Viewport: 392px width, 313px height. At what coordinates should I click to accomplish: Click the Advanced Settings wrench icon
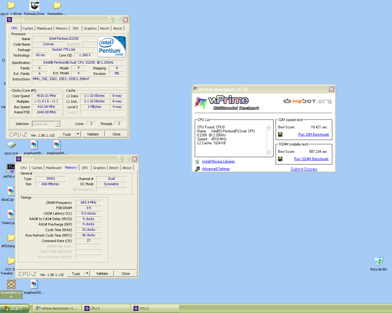click(x=197, y=169)
